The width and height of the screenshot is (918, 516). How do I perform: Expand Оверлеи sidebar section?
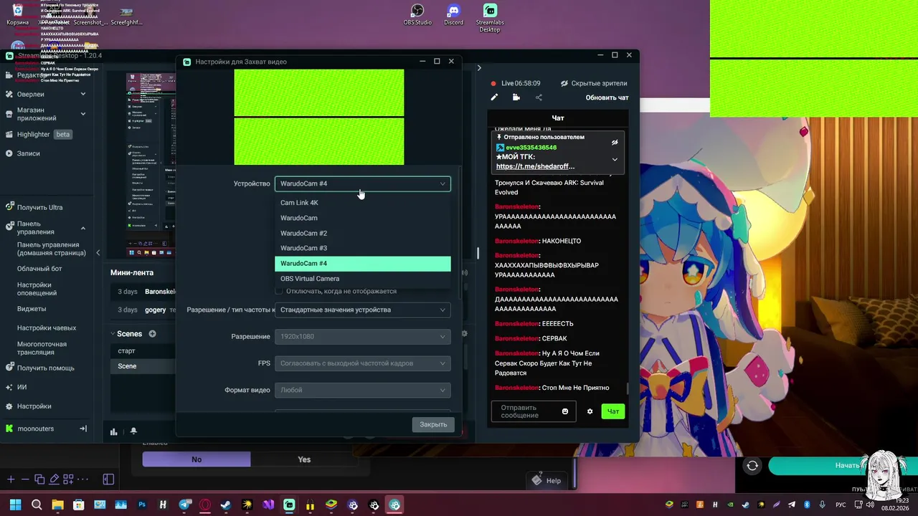coord(82,94)
